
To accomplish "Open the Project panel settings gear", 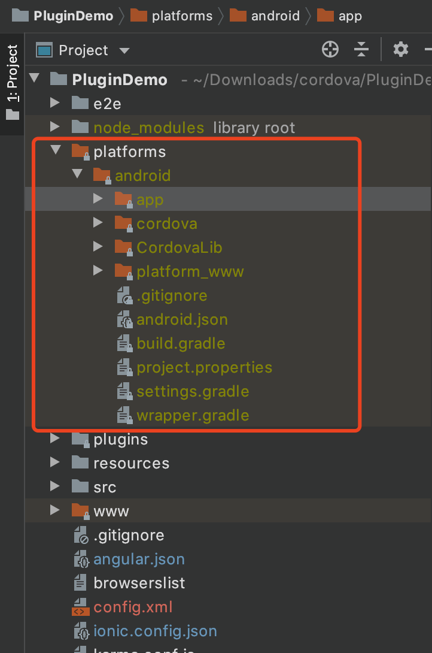I will pyautogui.click(x=400, y=50).
